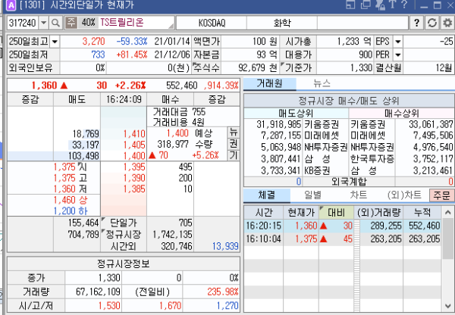Click the bold question mark help button

[416, 23]
